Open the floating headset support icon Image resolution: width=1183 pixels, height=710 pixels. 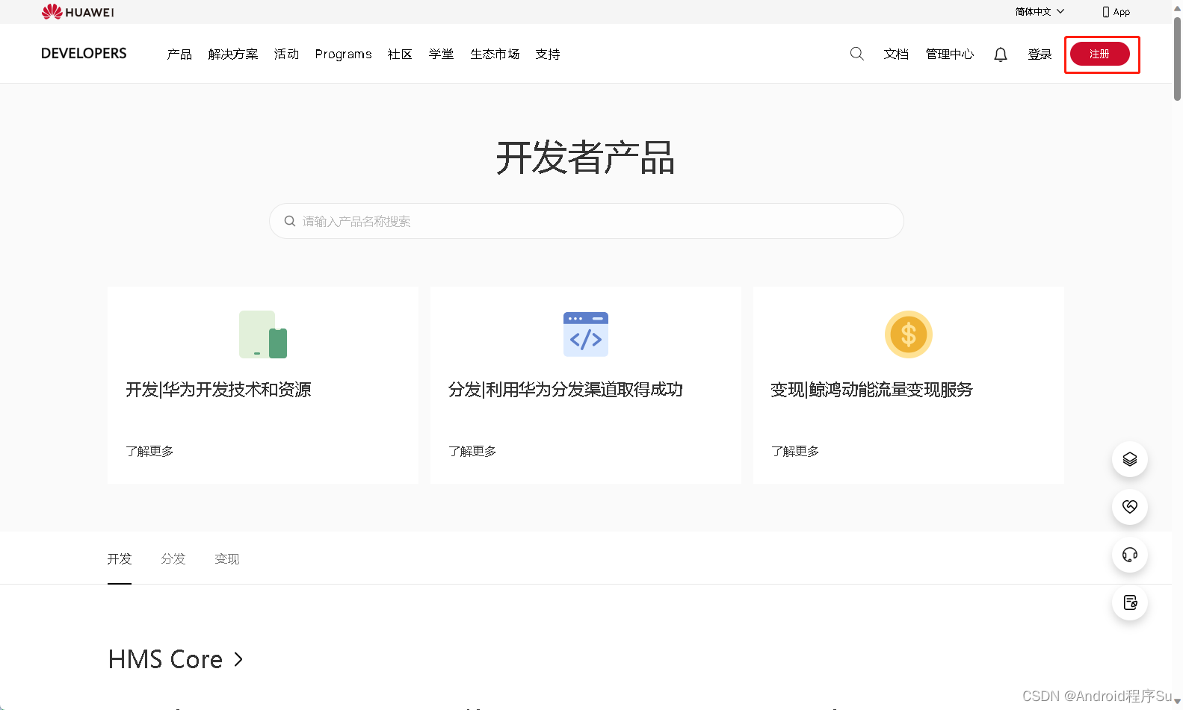click(x=1130, y=555)
